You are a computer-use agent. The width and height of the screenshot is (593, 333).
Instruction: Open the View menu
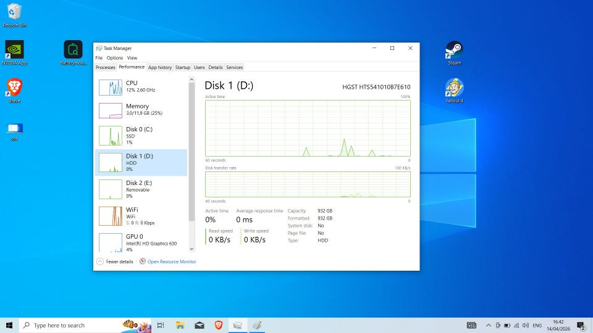(x=132, y=58)
